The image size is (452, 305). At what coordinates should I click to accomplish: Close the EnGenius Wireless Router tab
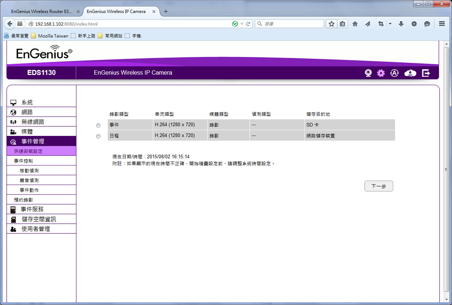click(78, 11)
